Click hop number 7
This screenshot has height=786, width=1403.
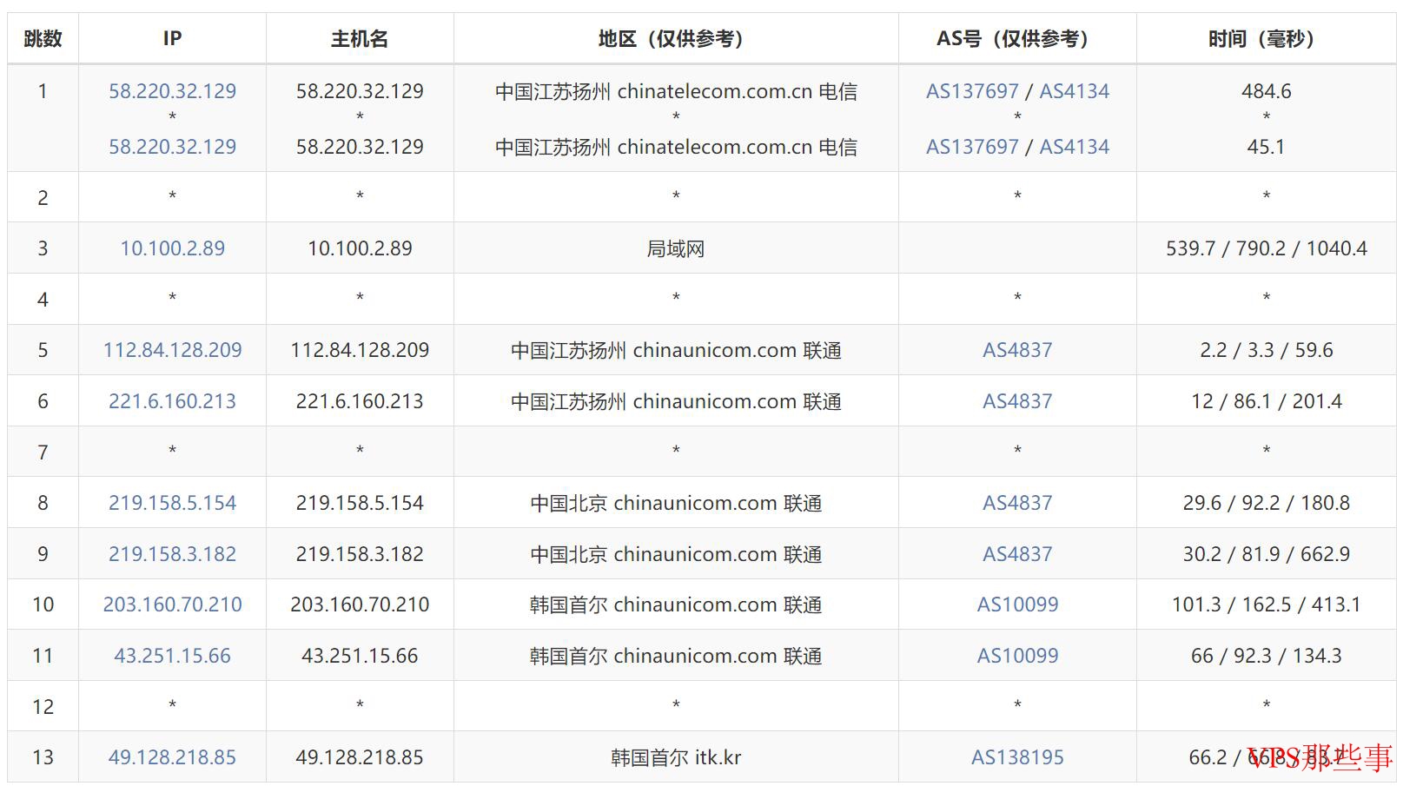pyautogui.click(x=43, y=452)
